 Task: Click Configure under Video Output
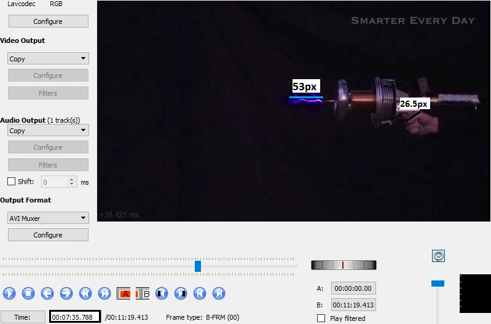48,75
